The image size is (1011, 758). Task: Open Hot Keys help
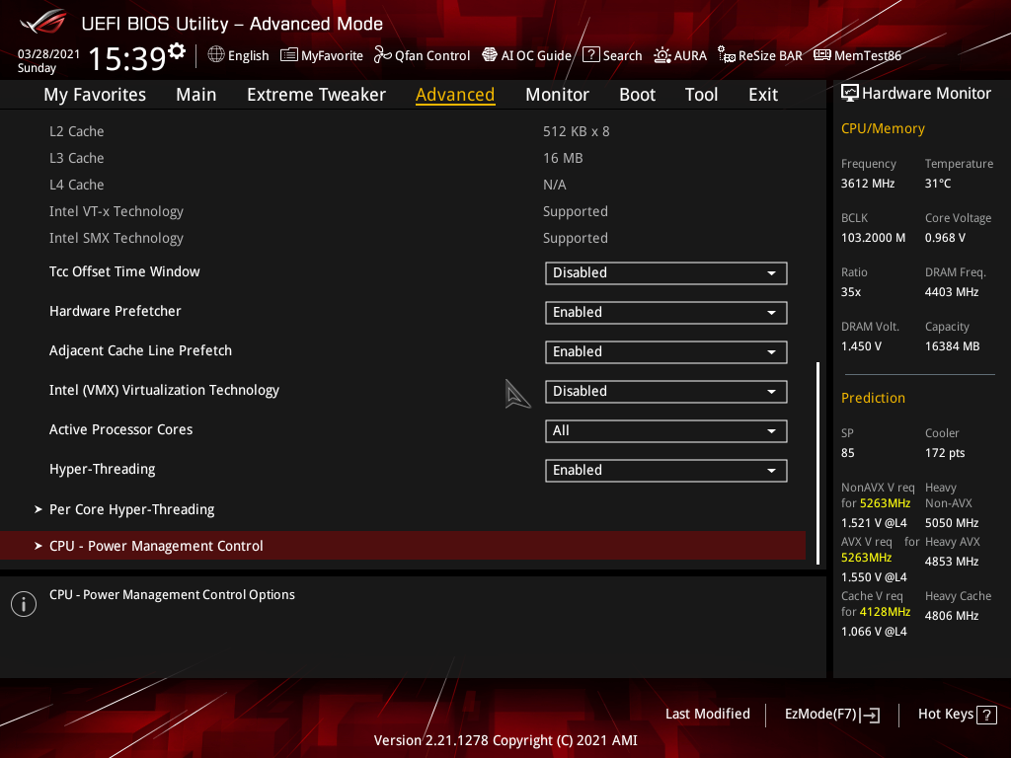click(x=957, y=715)
